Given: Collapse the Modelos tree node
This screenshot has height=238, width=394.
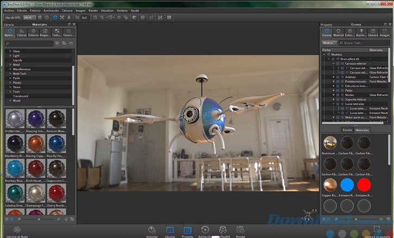Looking at the screenshot, I should pos(324,54).
